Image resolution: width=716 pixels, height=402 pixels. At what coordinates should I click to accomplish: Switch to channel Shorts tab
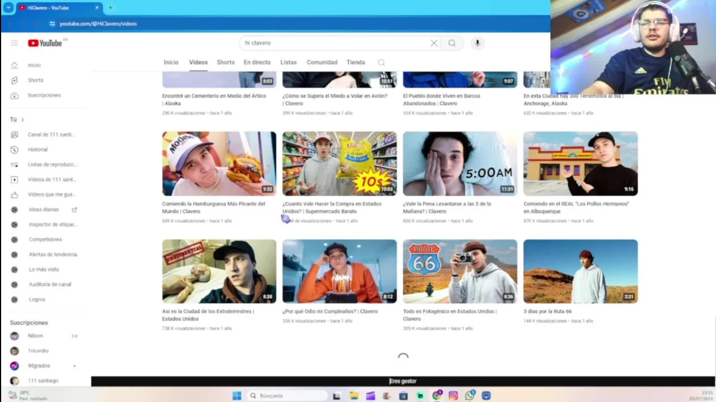[225, 63]
